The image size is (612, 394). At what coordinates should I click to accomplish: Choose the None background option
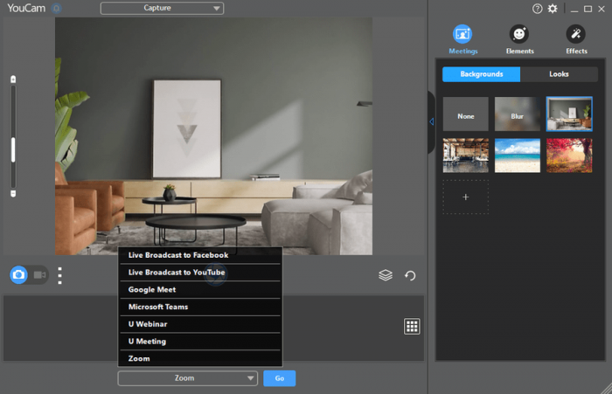pos(465,114)
